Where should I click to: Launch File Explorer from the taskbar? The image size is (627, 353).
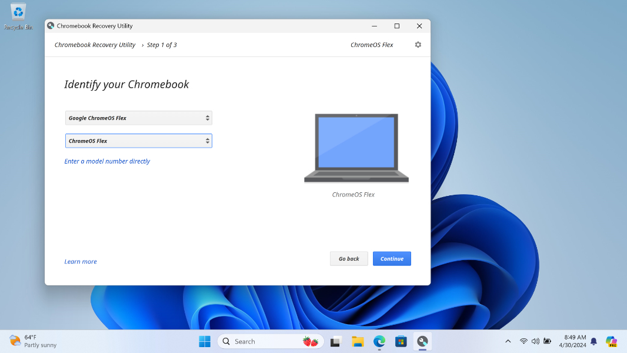click(358, 341)
